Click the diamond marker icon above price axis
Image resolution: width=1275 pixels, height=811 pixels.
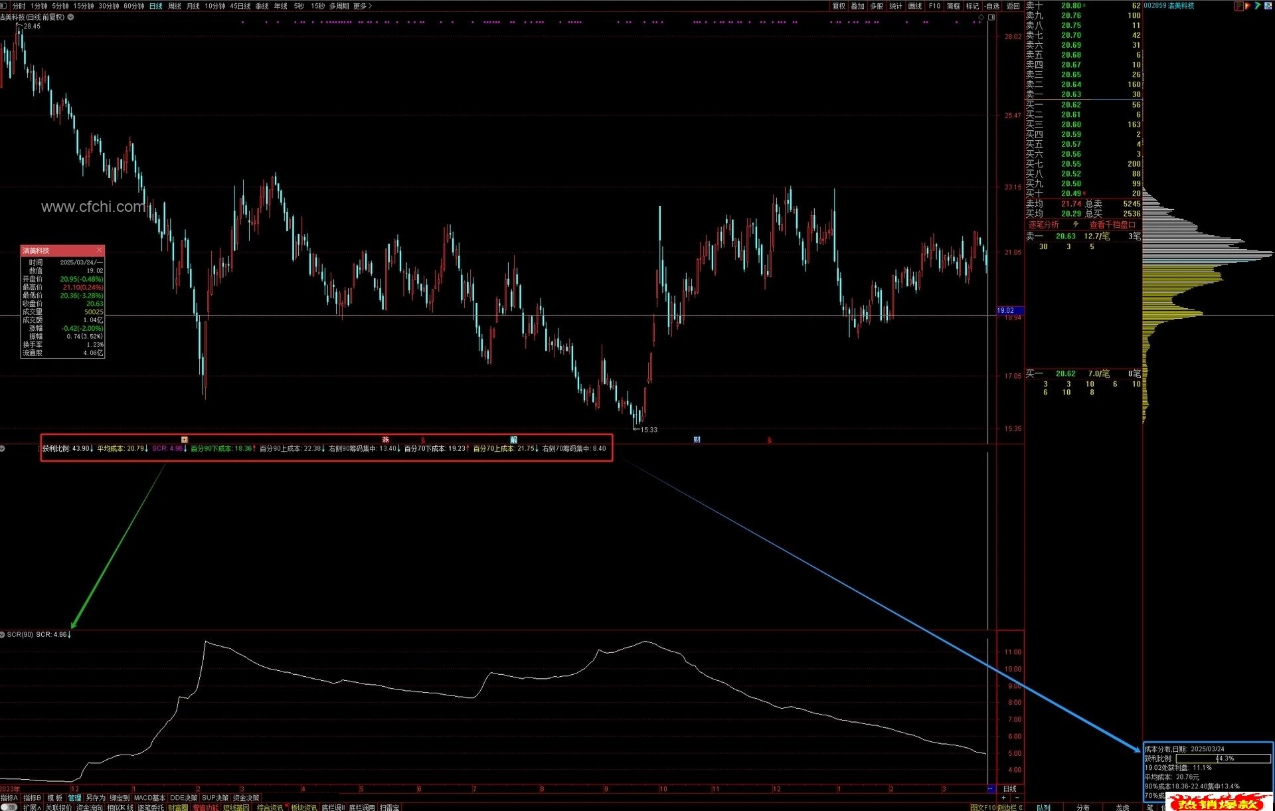coord(981,17)
